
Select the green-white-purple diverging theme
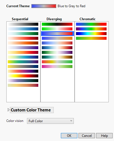[57, 52]
